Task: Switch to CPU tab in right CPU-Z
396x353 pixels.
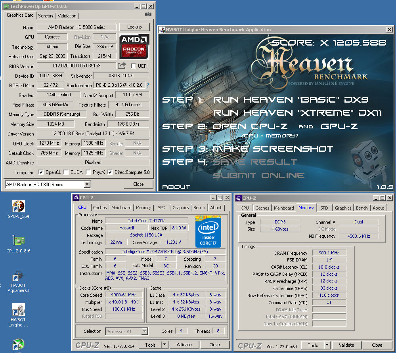Action: (245, 208)
